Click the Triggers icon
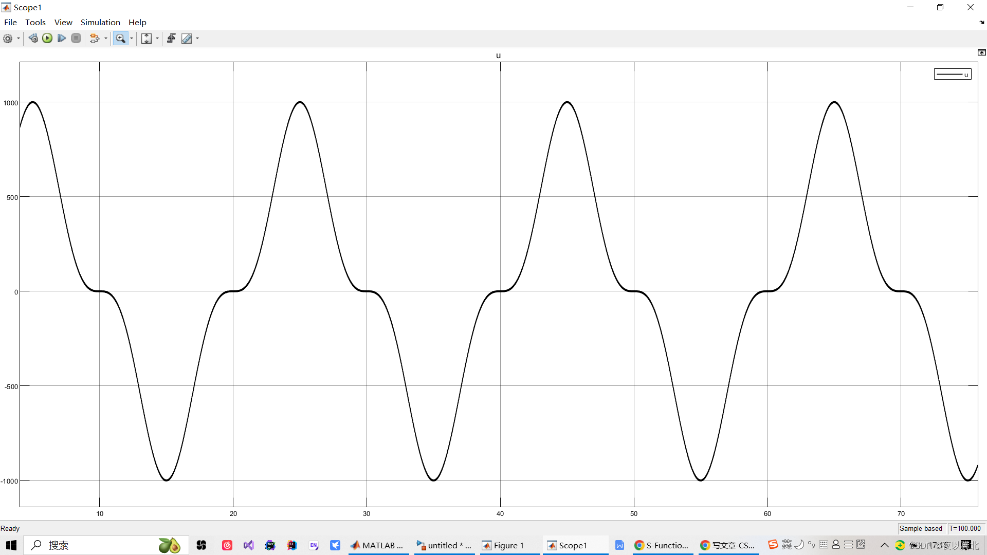Screen dimensions: 987x555 [x=172, y=39]
